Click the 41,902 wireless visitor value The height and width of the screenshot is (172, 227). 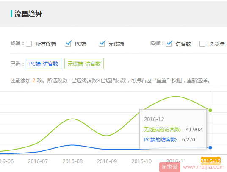(194, 130)
